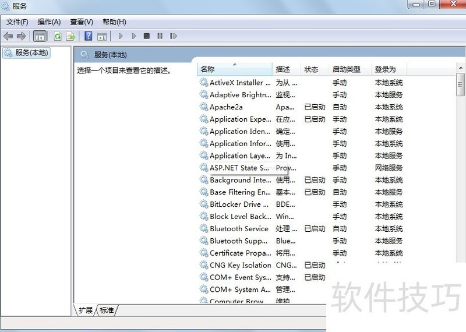Select the Application Identity service

tap(302, 132)
